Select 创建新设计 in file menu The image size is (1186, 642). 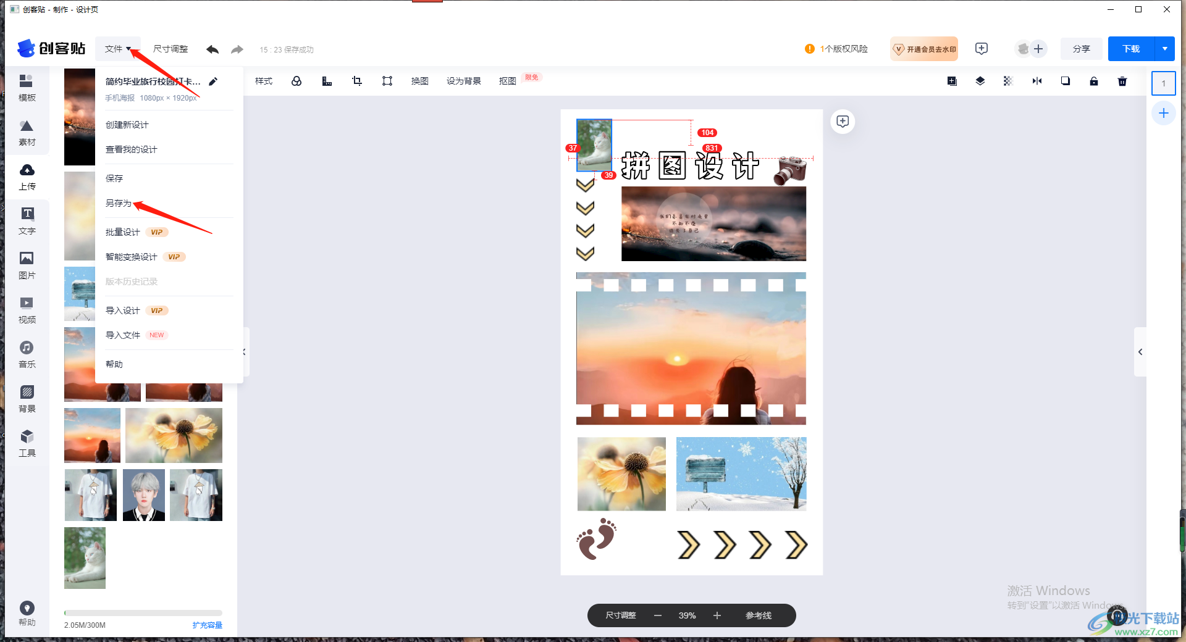127,125
